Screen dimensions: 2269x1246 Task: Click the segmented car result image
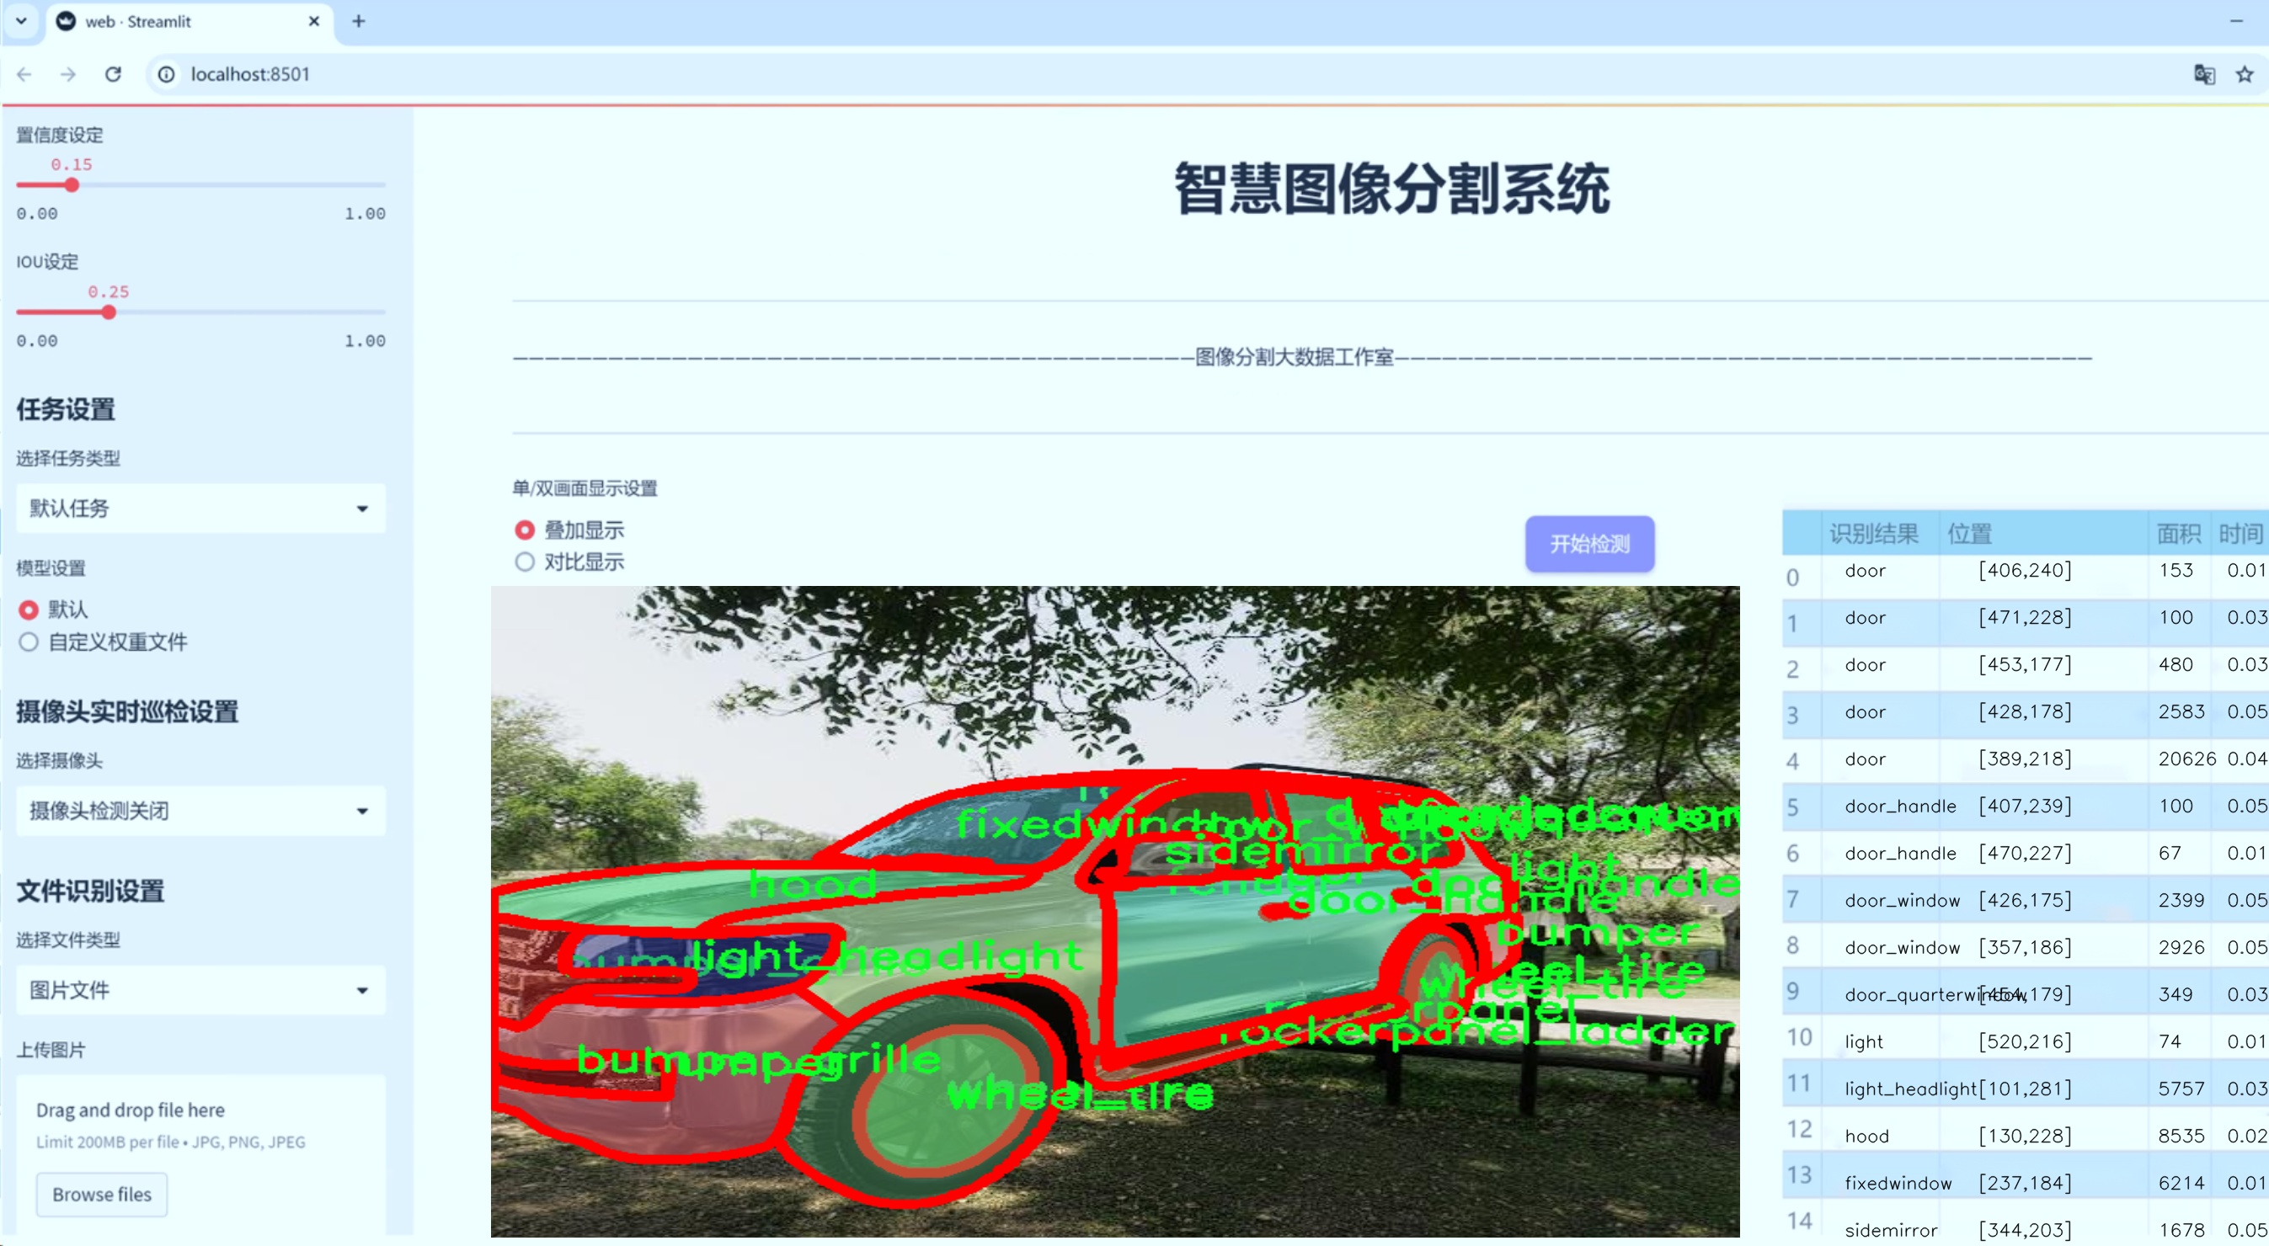pyautogui.click(x=1115, y=912)
